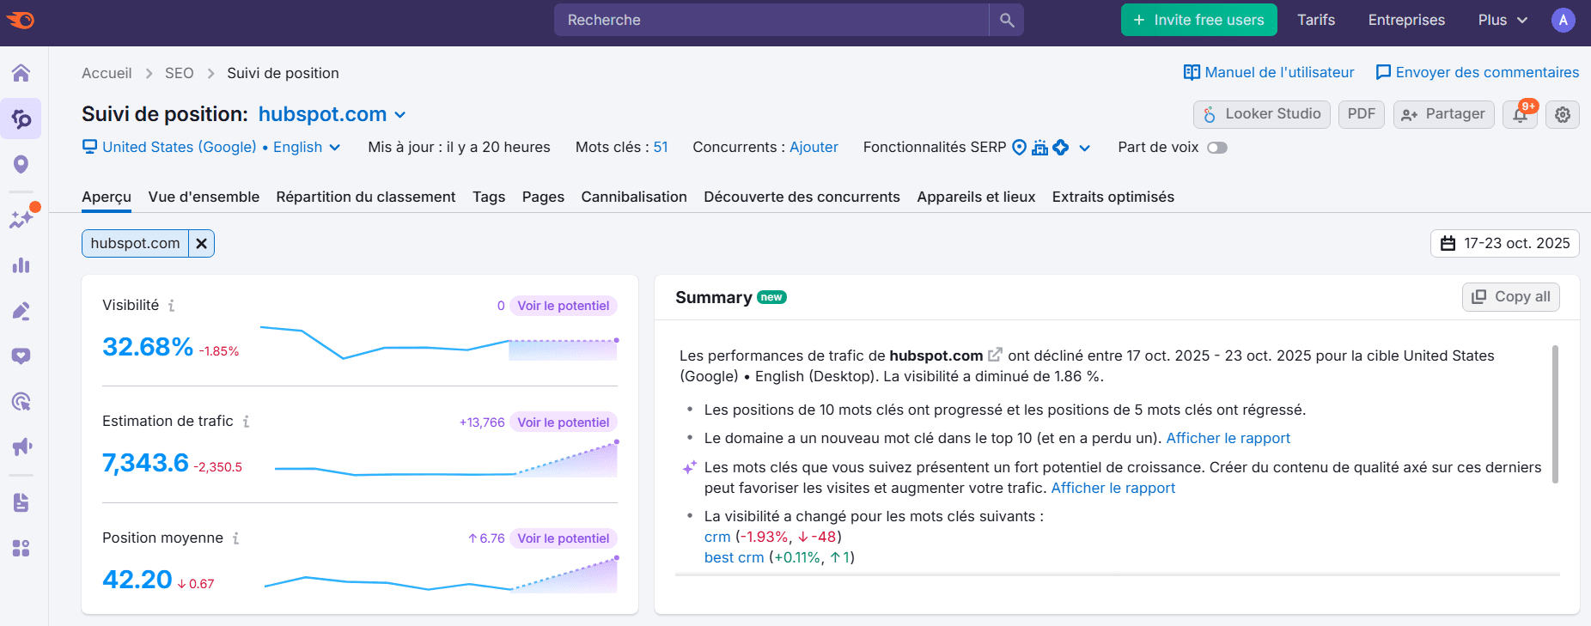This screenshot has width=1591, height=626.
Task: Open hubspot.com external link icon
Action: [x=995, y=355]
